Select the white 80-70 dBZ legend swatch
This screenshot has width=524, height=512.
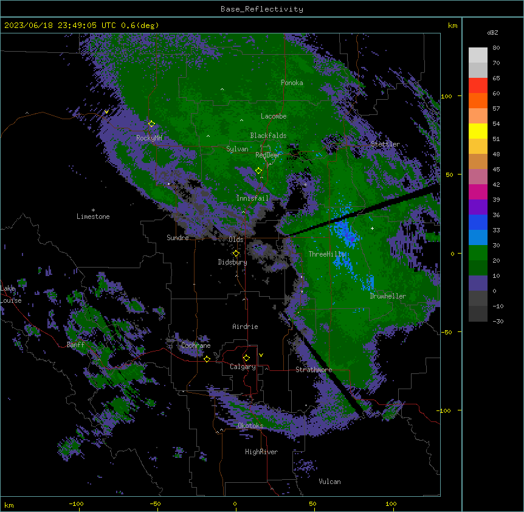click(478, 55)
